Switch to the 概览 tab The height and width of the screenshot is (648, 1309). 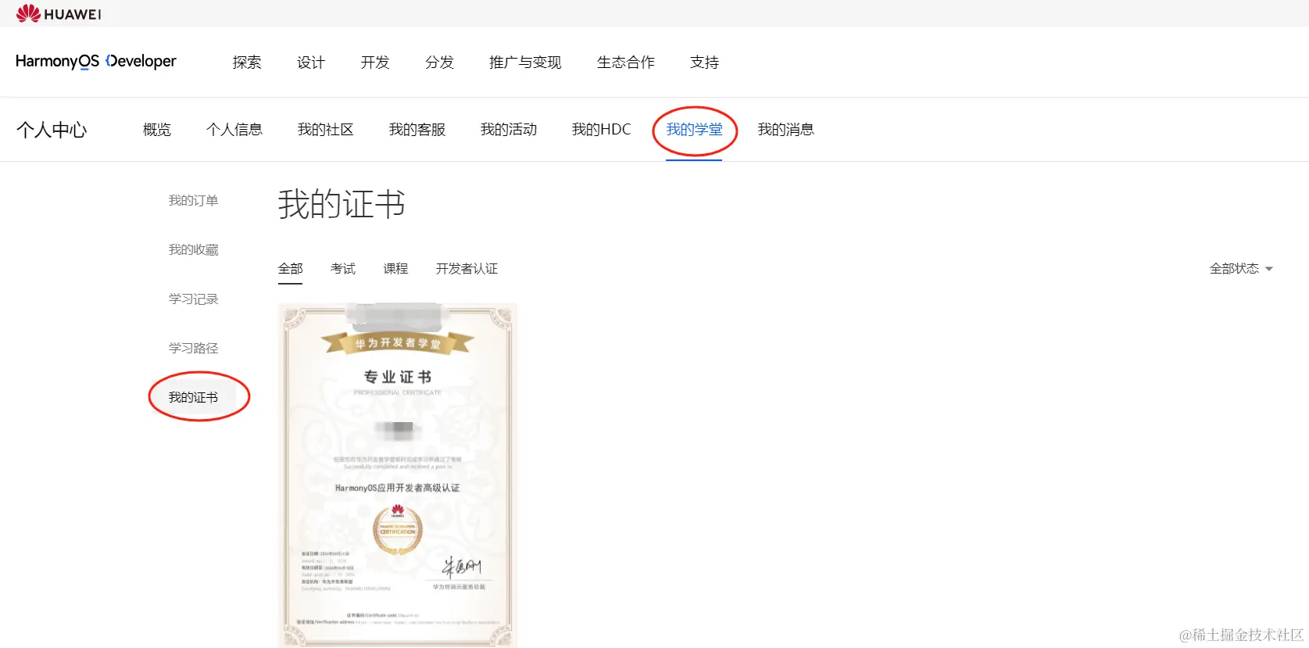point(157,130)
